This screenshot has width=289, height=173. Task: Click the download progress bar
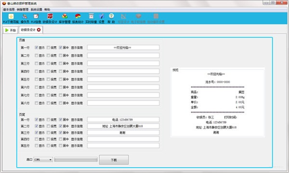[x=76, y=160]
